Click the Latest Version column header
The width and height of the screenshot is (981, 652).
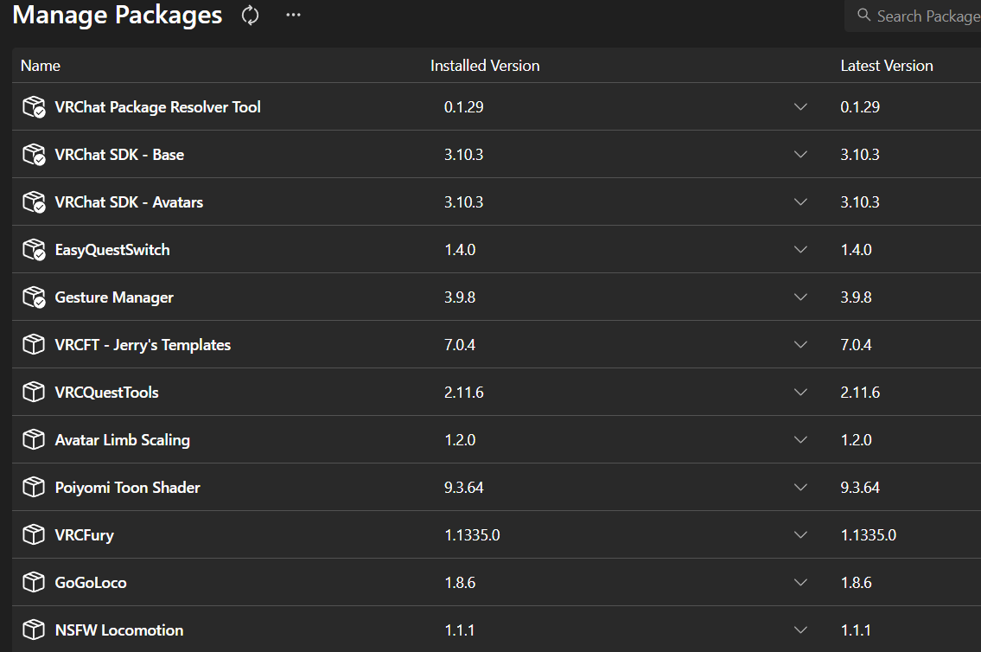click(887, 66)
